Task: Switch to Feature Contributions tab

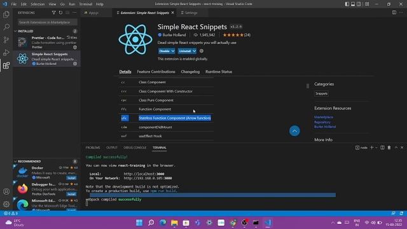Action: pyautogui.click(x=156, y=72)
